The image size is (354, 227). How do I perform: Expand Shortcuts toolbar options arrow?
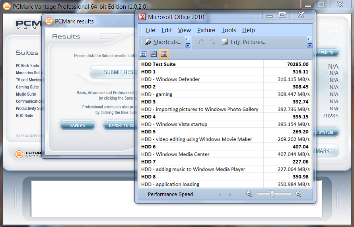[x=188, y=42]
